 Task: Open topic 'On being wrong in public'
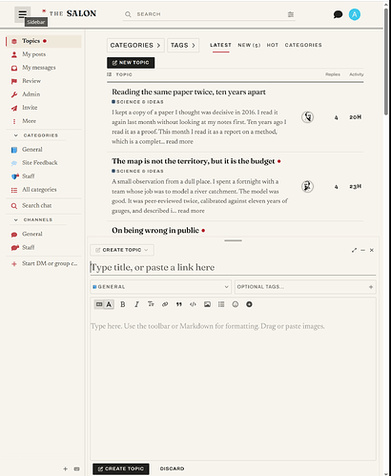coord(155,230)
